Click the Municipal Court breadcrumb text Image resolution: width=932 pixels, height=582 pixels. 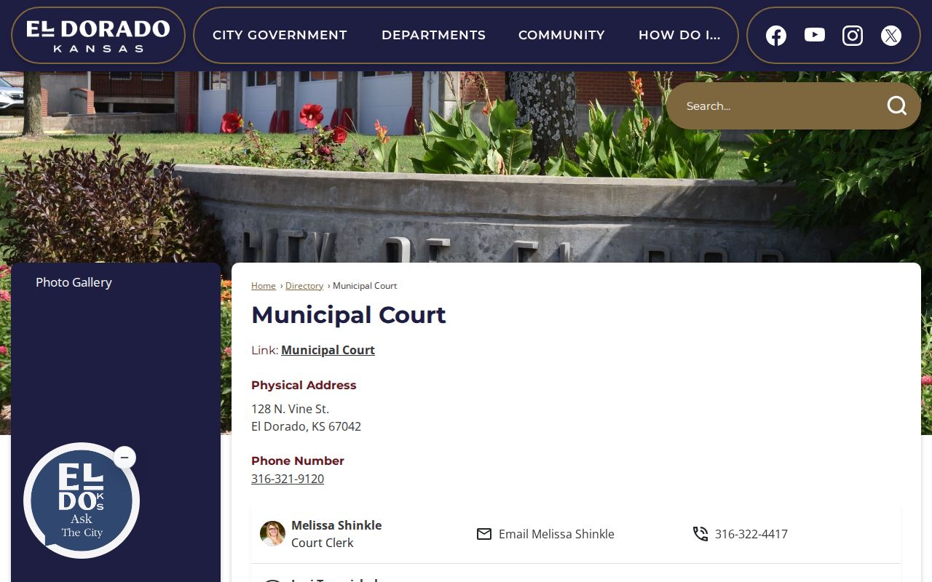pos(365,286)
